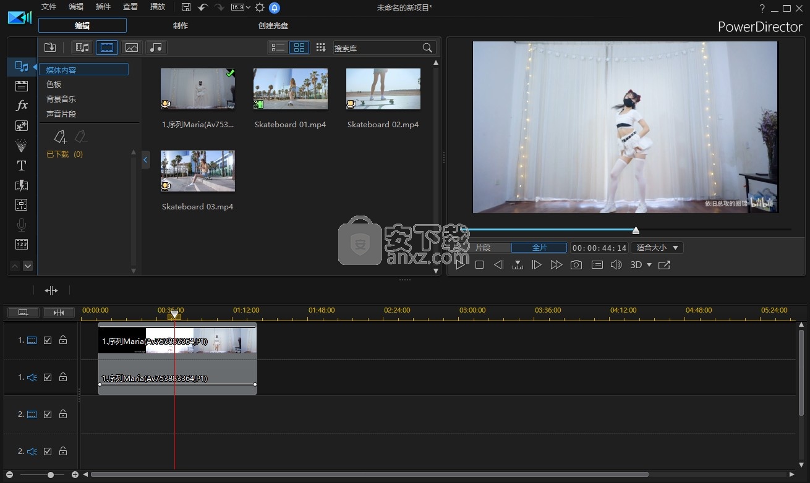Toggle video track 2 enable checkbox

(48, 414)
